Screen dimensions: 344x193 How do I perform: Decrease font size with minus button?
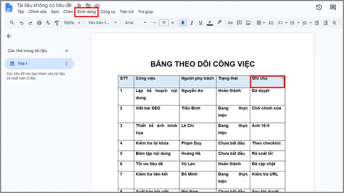pyautogui.click(x=155, y=23)
